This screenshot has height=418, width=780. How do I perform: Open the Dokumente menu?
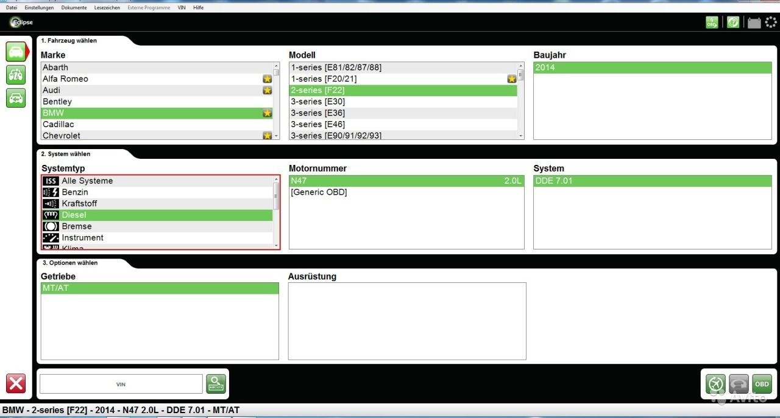pyautogui.click(x=74, y=7)
